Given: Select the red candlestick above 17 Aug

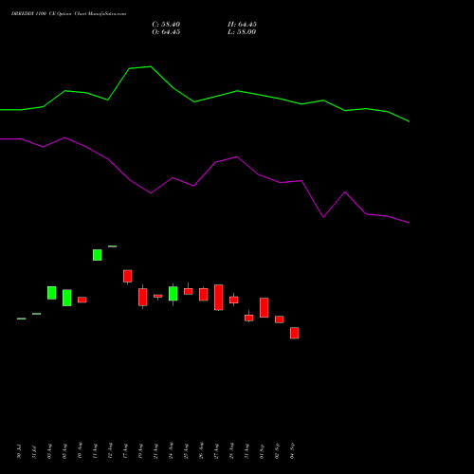Looking at the screenshot, I should click(128, 276).
